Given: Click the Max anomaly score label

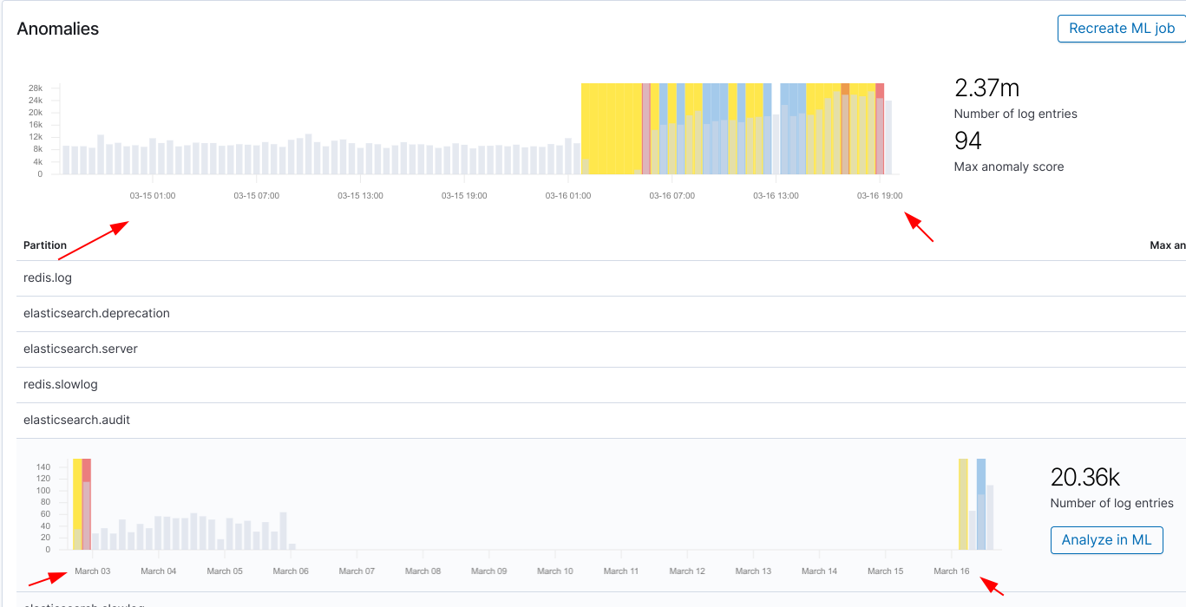Looking at the screenshot, I should click(x=1009, y=166).
